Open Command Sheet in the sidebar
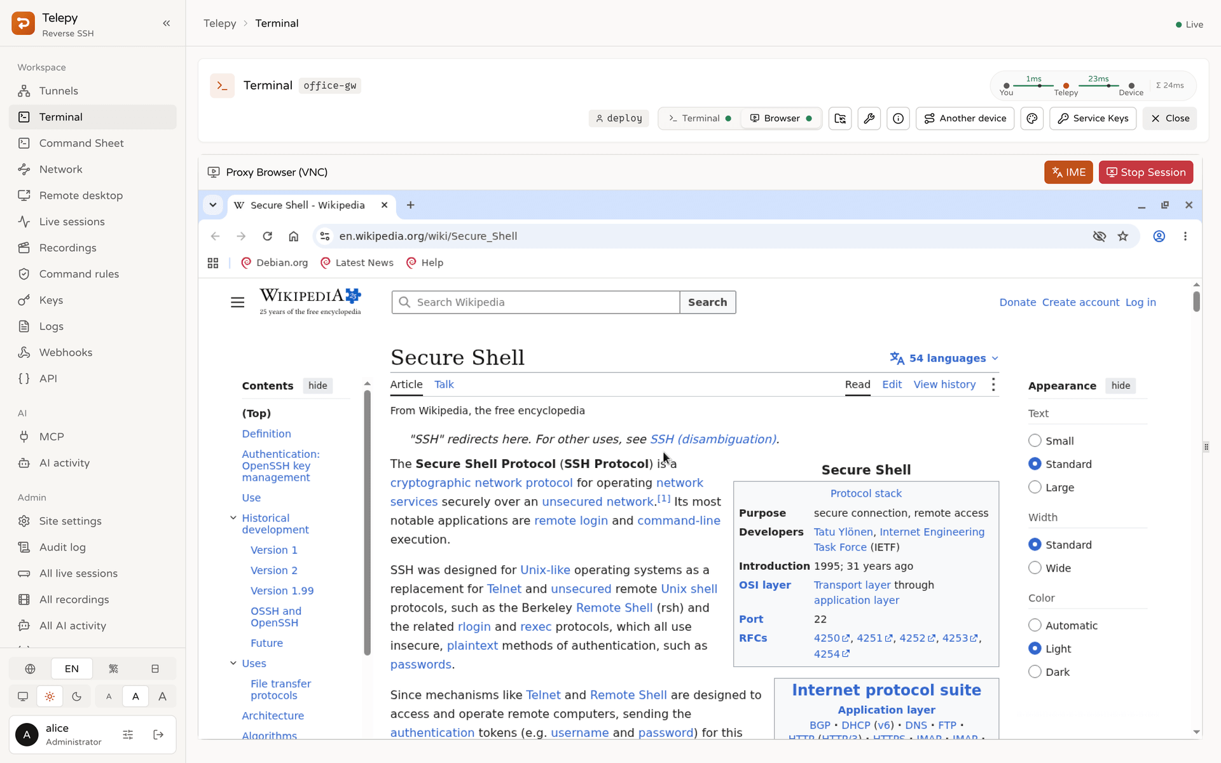 click(x=93, y=143)
